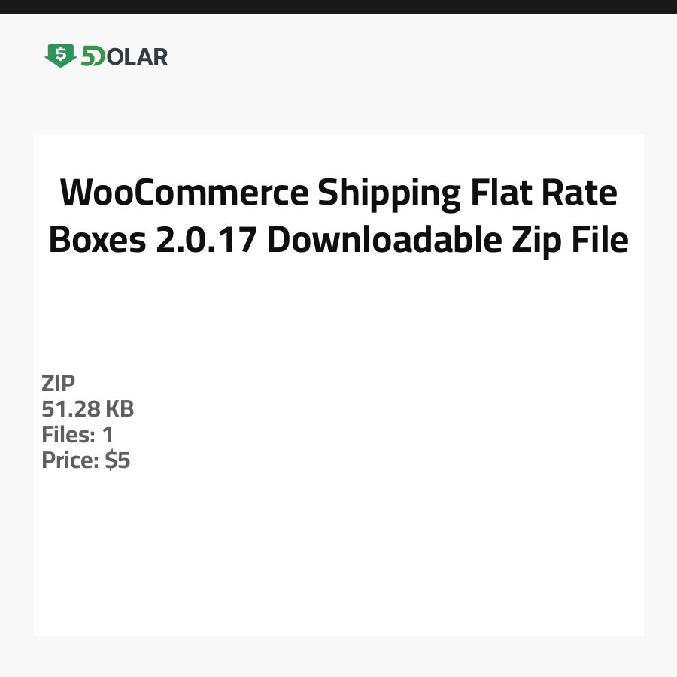Click the green 5D letters in the logo
The height and width of the screenshot is (677, 677).
pyautogui.click(x=92, y=56)
